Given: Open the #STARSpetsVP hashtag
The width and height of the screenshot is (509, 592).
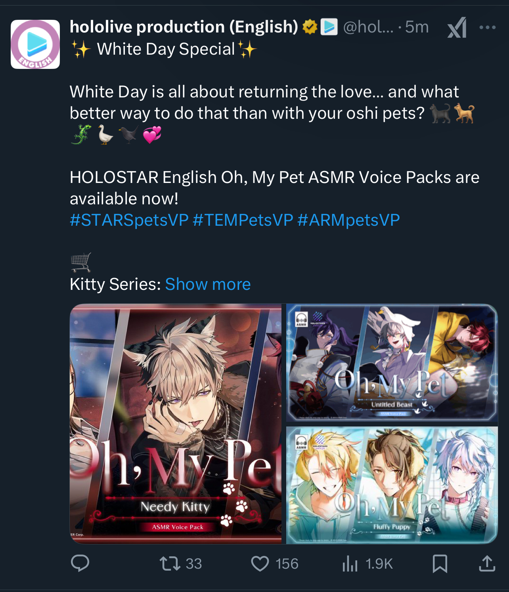Looking at the screenshot, I should click(129, 220).
